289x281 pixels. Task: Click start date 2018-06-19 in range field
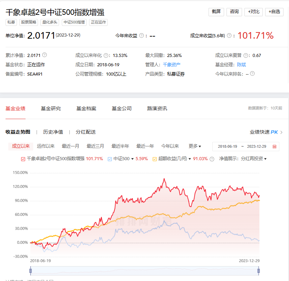[228, 146]
